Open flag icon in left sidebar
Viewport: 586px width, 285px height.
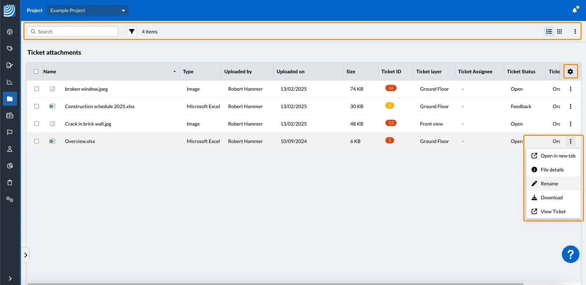[x=10, y=132]
